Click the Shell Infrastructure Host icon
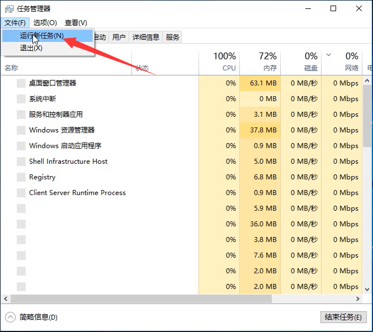Viewport: 373px width, 332px height. 21,162
